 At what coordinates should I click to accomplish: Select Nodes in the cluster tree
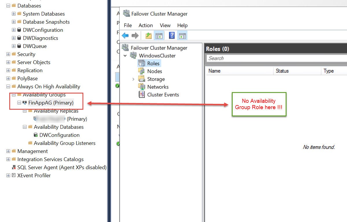(x=155, y=71)
